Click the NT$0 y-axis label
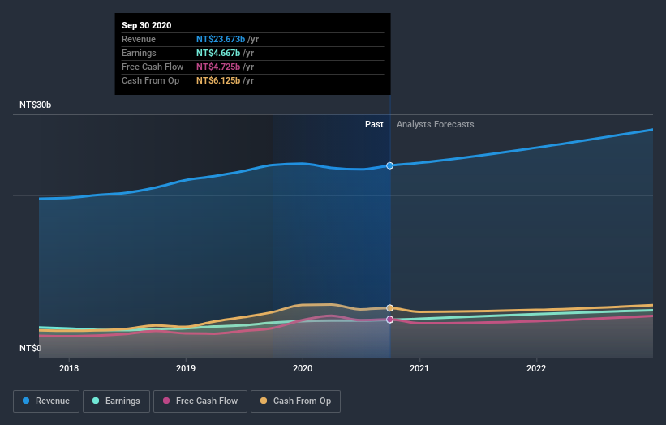This screenshot has height=425, width=666. pyautogui.click(x=31, y=348)
